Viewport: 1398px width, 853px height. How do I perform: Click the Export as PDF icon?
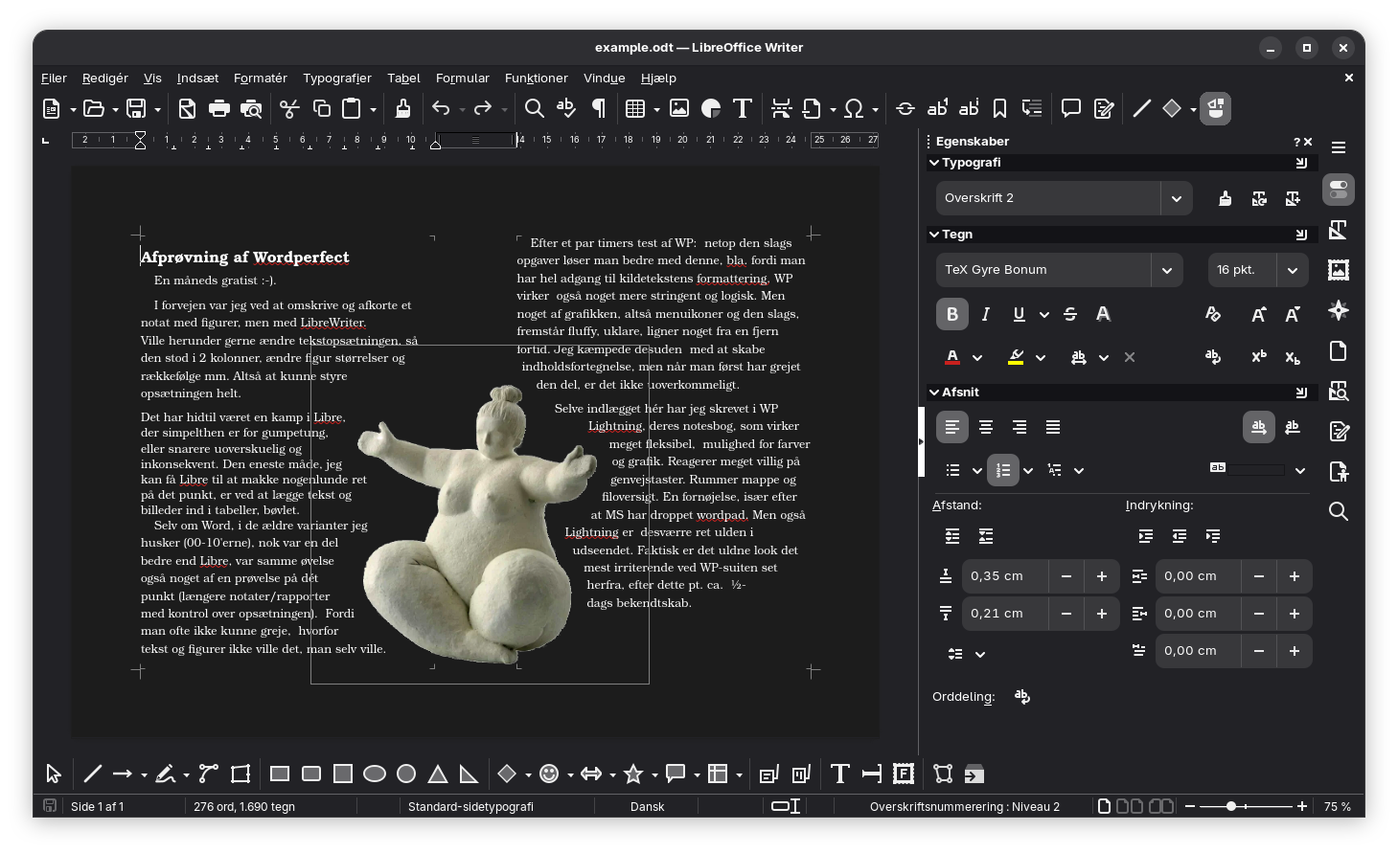coord(187,108)
